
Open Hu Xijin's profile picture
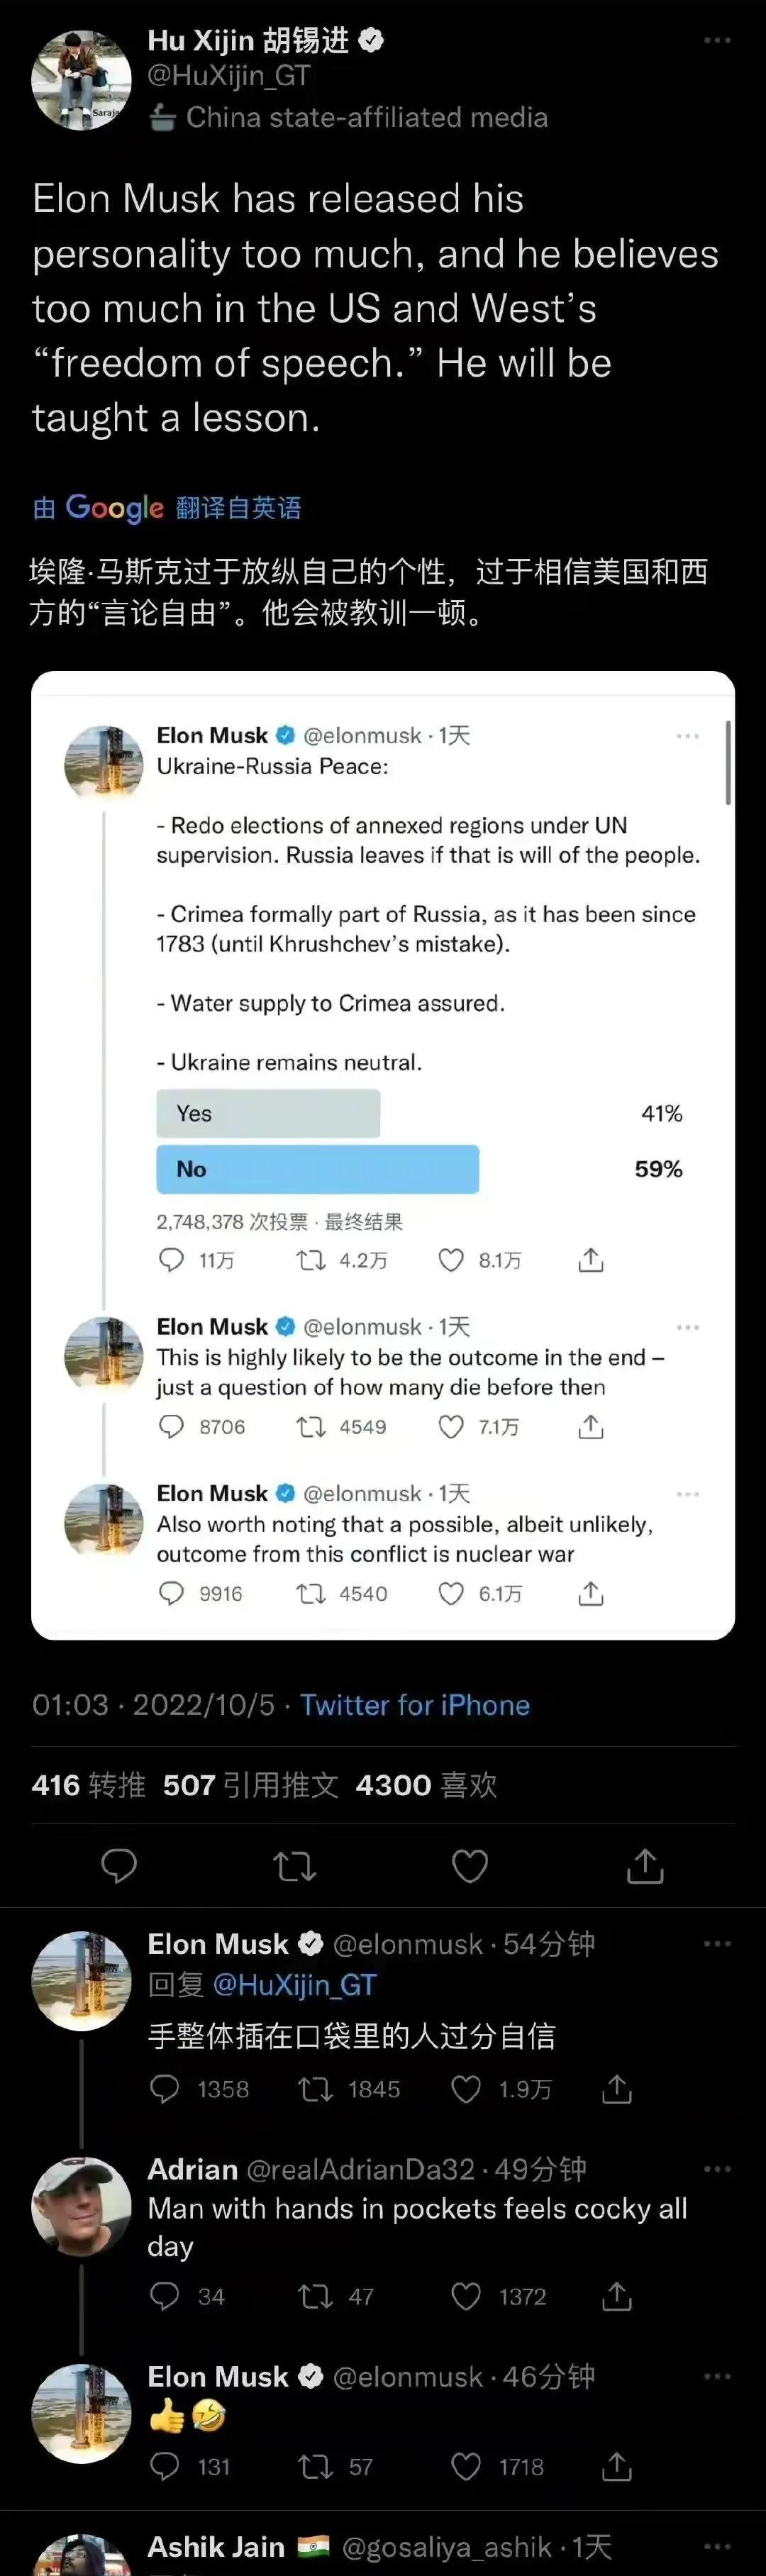80,78
